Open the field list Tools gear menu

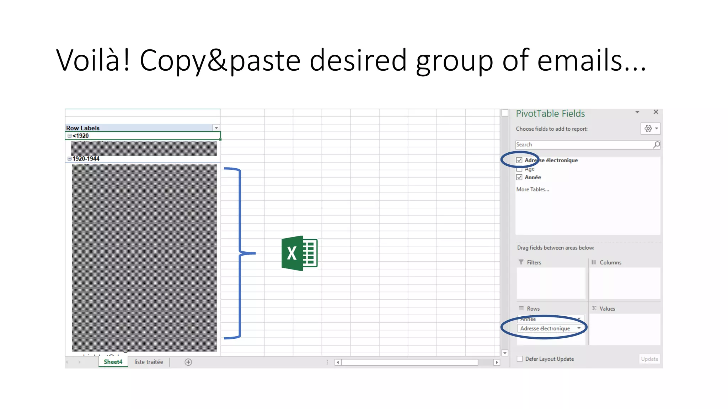(x=651, y=129)
